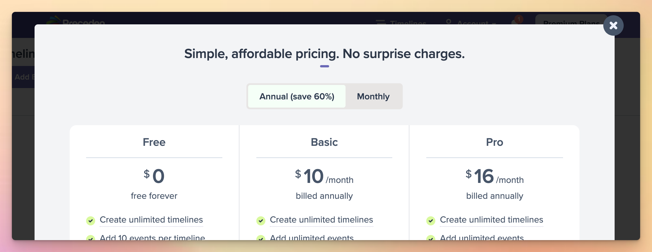
Task: Switch billing to Monthly
Action: click(x=373, y=96)
